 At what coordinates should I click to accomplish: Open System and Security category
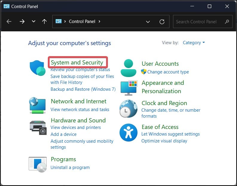tap(77, 62)
